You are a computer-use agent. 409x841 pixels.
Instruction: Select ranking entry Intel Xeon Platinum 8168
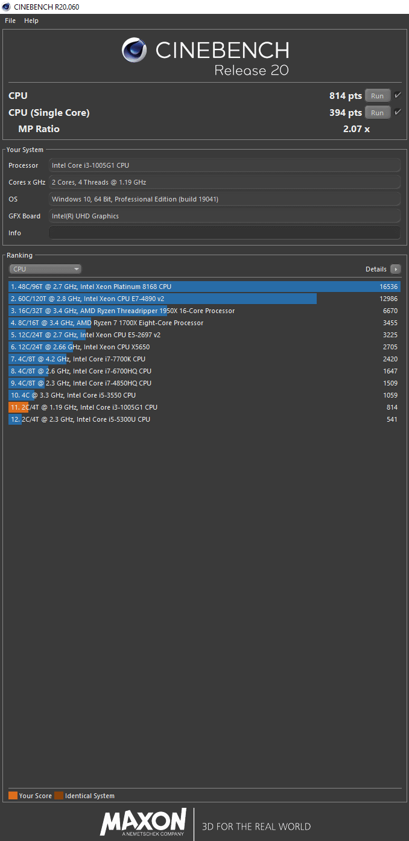(204, 287)
